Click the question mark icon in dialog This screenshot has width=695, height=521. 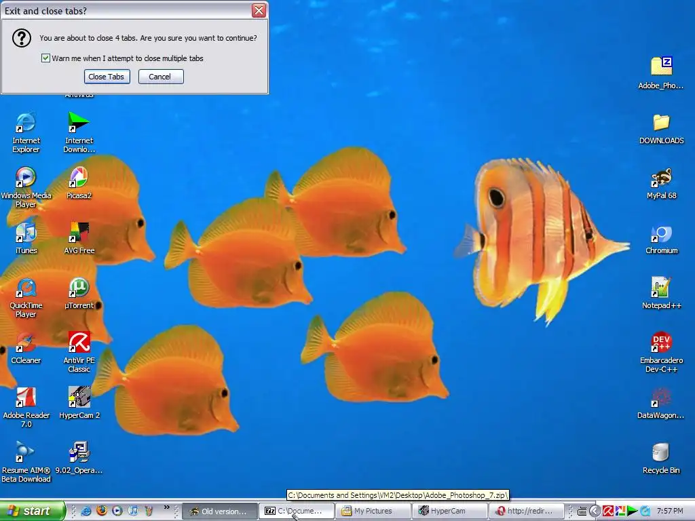pos(21,38)
